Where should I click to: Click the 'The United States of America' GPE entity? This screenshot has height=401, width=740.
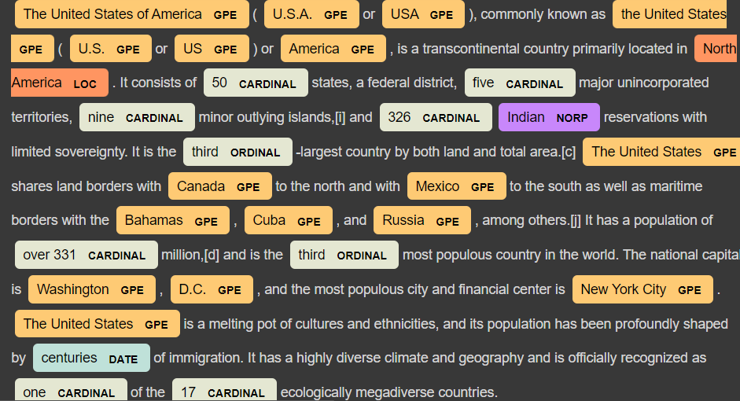coord(131,14)
